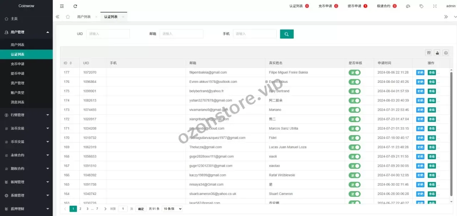The width and height of the screenshot is (457, 216).
Task: Select 提币申请 in the sidebar
Action: 17,74
